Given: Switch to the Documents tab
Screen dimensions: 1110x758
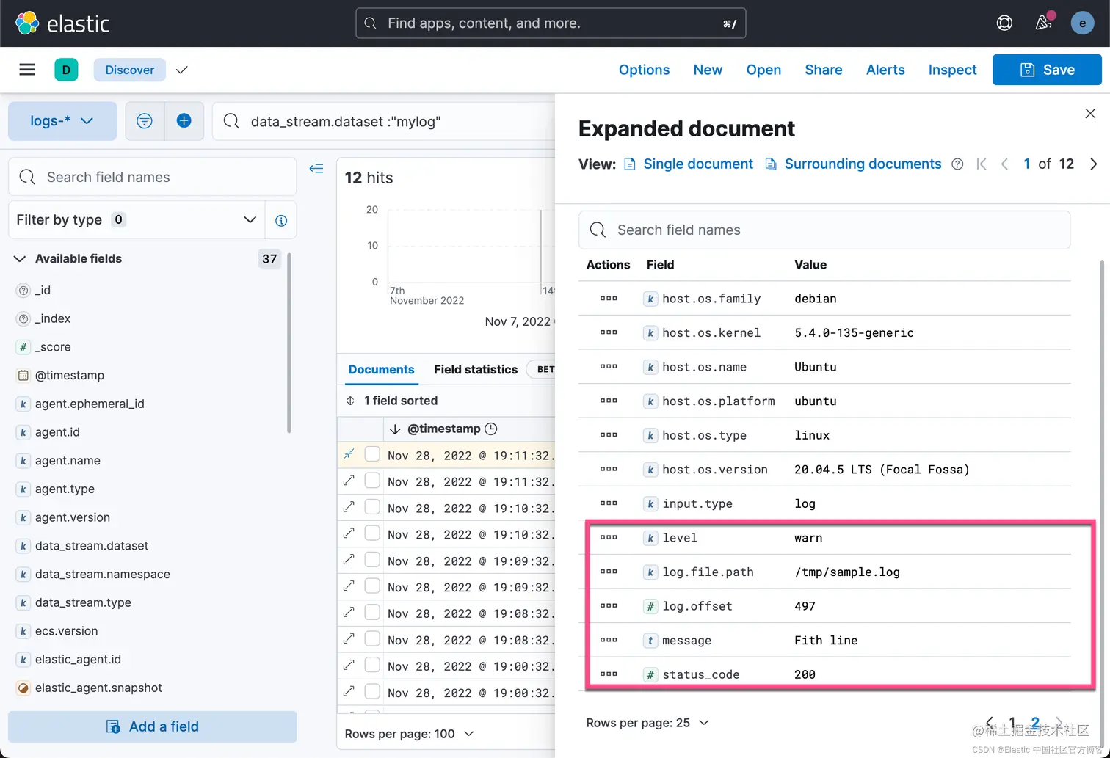Looking at the screenshot, I should (x=381, y=369).
